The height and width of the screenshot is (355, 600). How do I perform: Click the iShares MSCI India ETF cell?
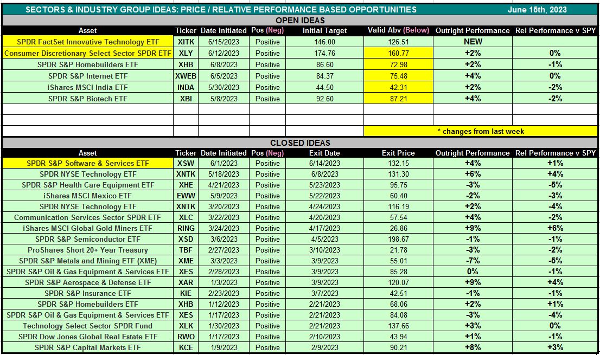87,88
